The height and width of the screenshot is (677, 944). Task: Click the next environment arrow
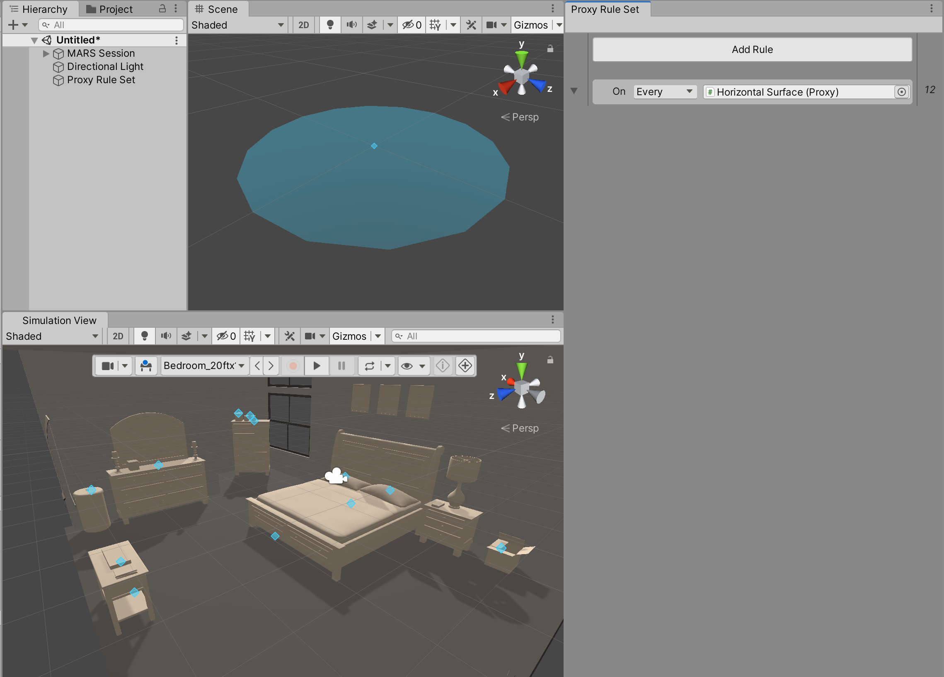point(271,366)
